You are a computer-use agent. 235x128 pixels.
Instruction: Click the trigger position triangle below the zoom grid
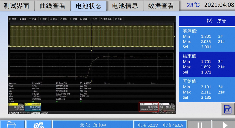click(x=92, y=81)
